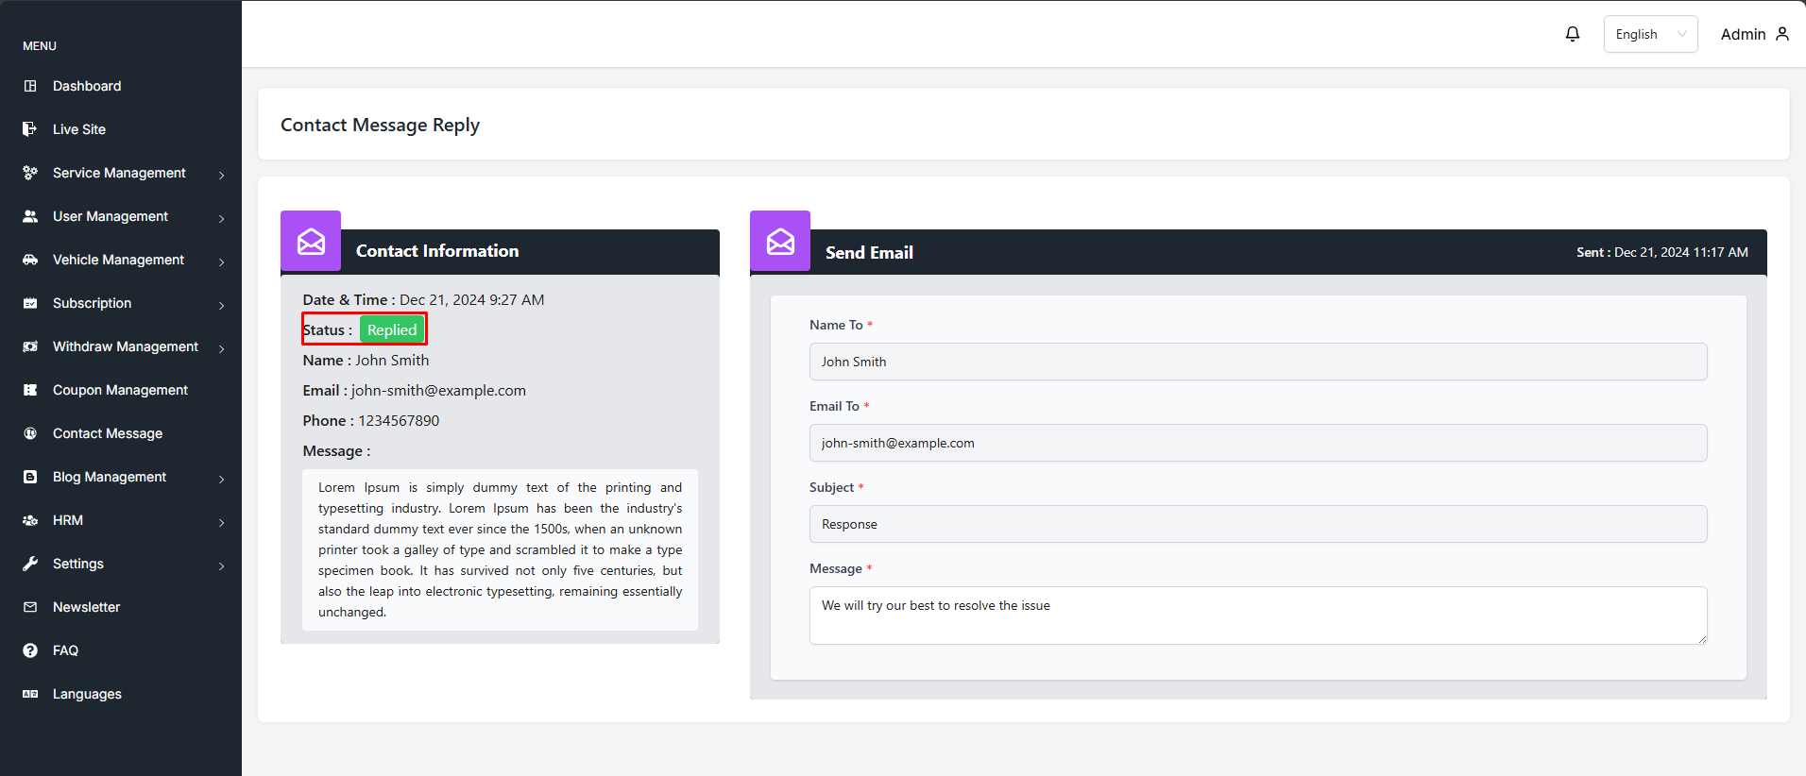The width and height of the screenshot is (1806, 776).
Task: Click into the Message reply textarea
Action: 1258,616
